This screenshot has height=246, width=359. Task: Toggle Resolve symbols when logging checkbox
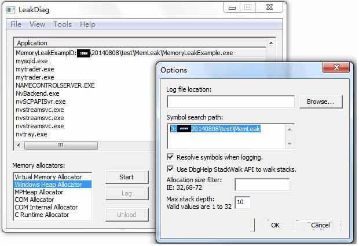pos(170,157)
